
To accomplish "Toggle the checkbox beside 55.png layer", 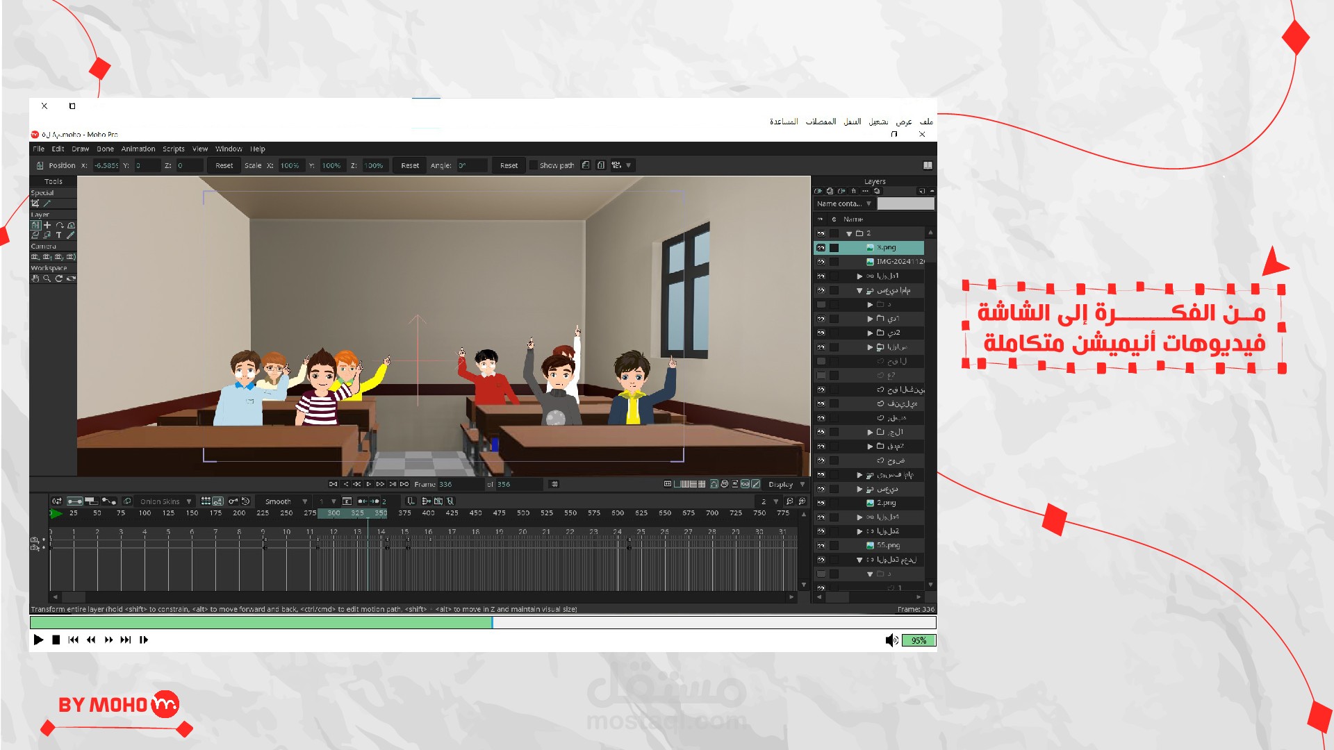I will [x=834, y=546].
